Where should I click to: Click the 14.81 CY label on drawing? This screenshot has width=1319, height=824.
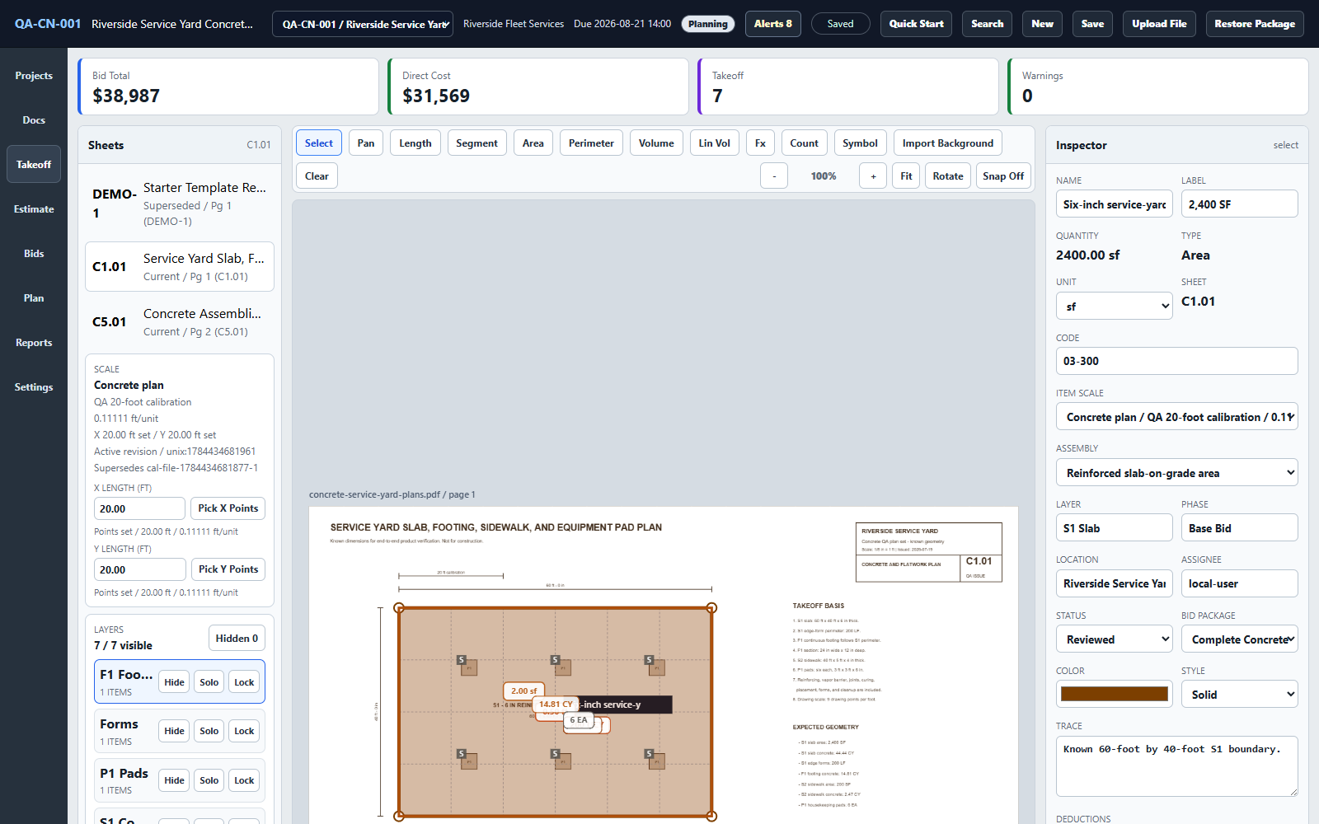coord(555,705)
